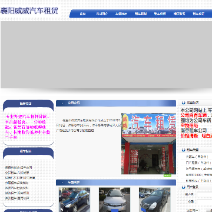Click the small green badge under the storefront photo
The width and height of the screenshot is (212, 212).
167,175
